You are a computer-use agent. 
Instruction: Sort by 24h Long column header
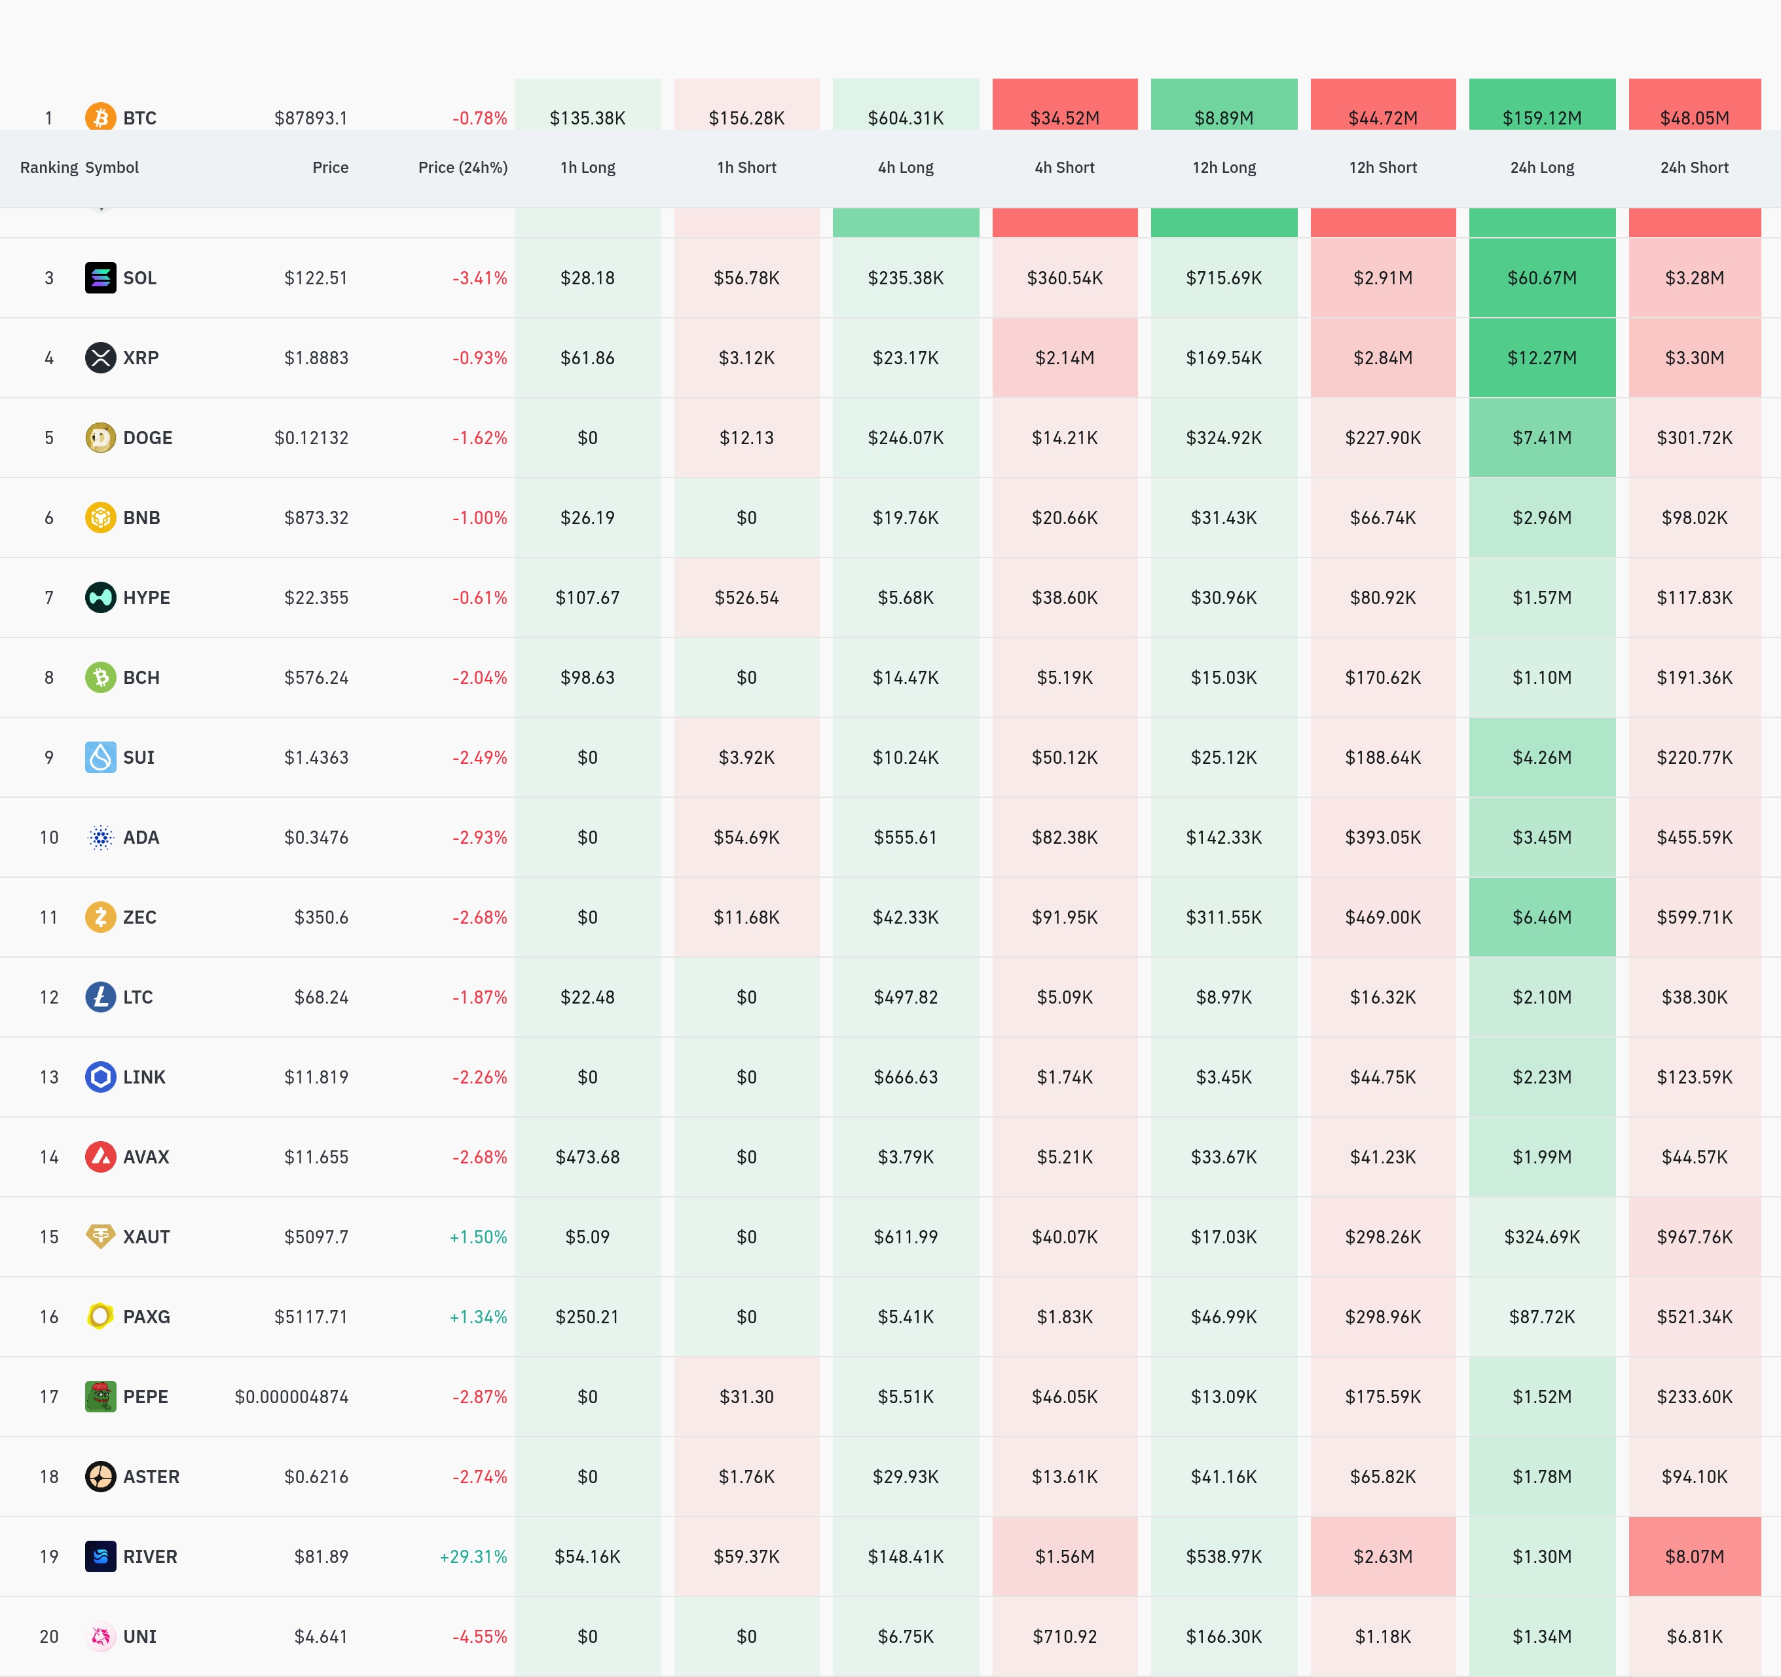1542,168
